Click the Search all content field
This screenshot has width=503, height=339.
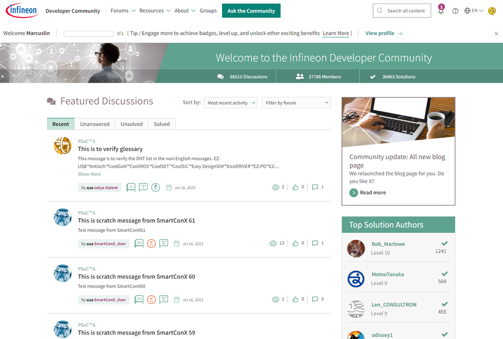[402, 11]
